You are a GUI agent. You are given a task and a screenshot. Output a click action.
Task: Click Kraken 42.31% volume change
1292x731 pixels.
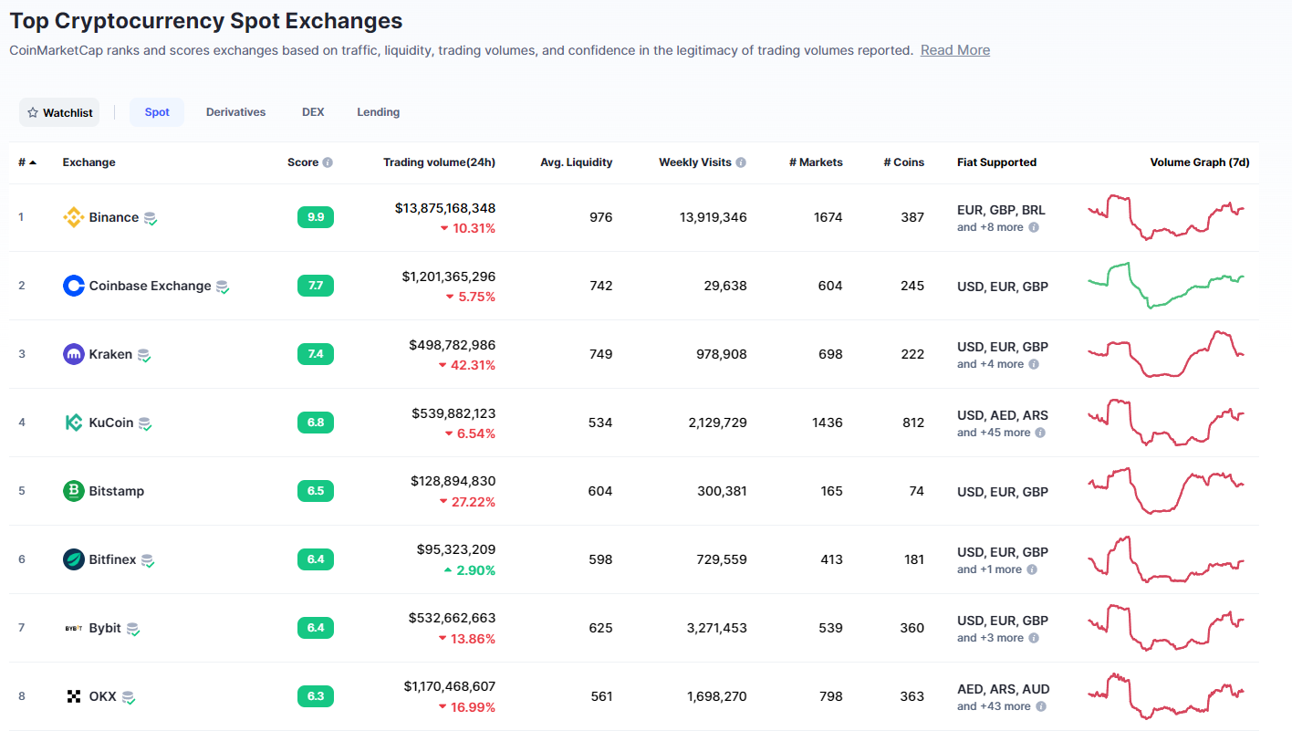(466, 365)
